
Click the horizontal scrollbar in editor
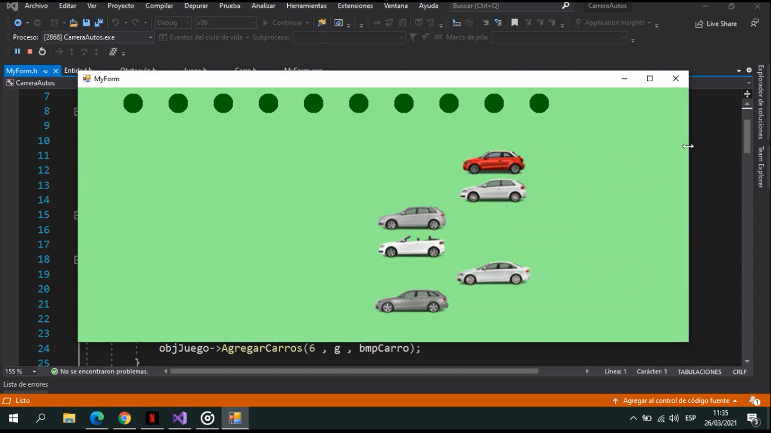pyautogui.click(x=354, y=372)
